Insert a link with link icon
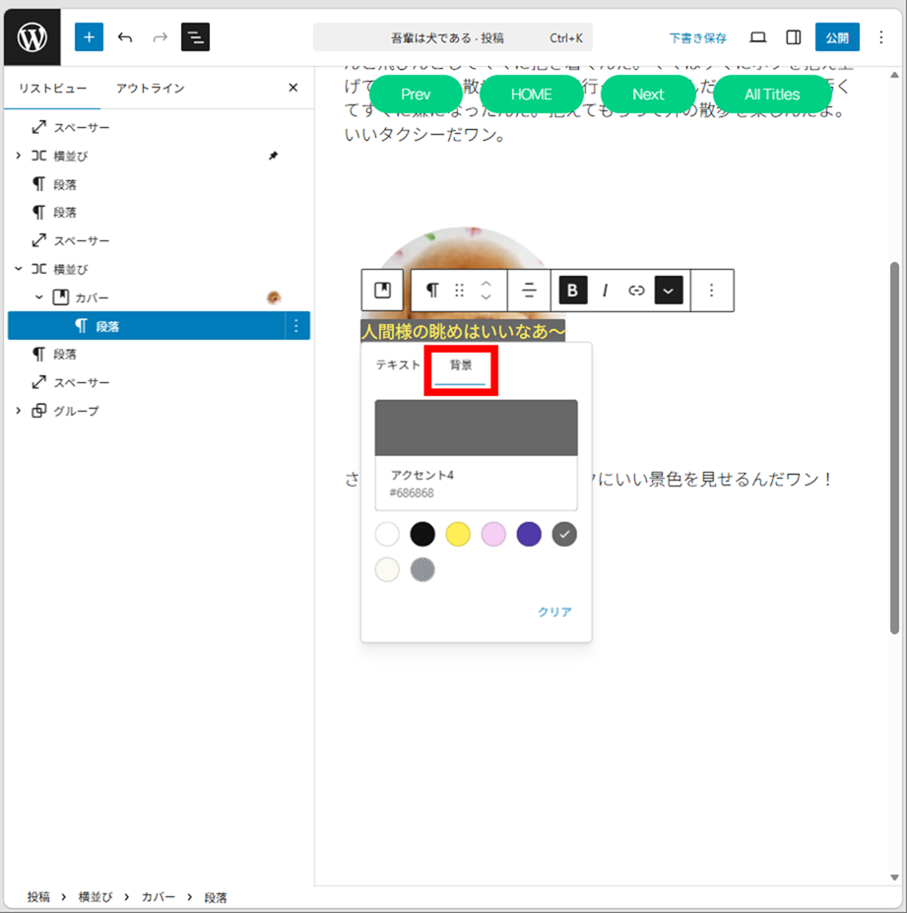The image size is (907, 913). tap(636, 291)
